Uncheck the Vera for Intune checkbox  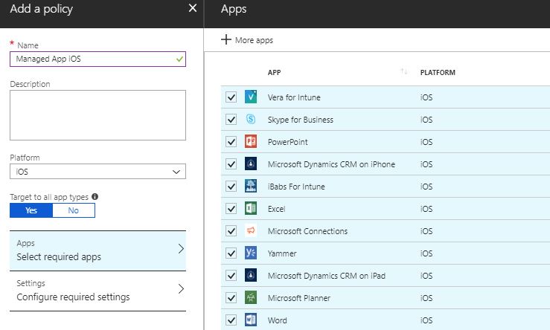coord(231,97)
